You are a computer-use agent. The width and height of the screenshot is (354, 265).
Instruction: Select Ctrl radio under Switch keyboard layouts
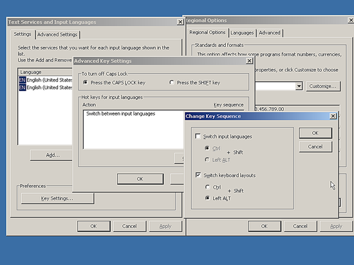[x=207, y=187]
